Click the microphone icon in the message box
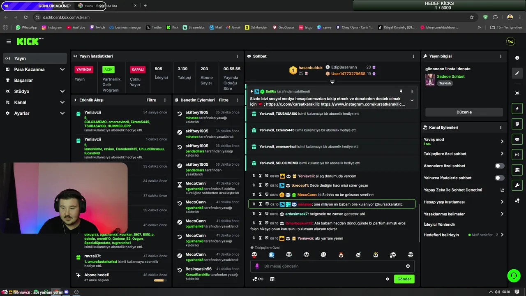This screenshot has height=296, width=526. 257,266
